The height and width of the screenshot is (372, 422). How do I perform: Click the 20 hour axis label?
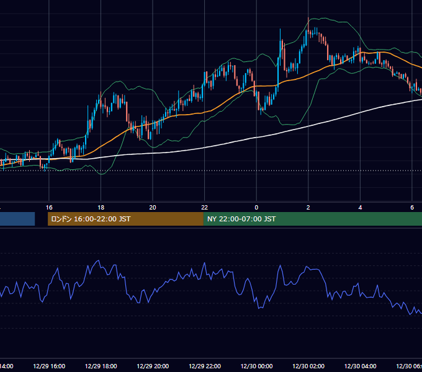(153, 208)
